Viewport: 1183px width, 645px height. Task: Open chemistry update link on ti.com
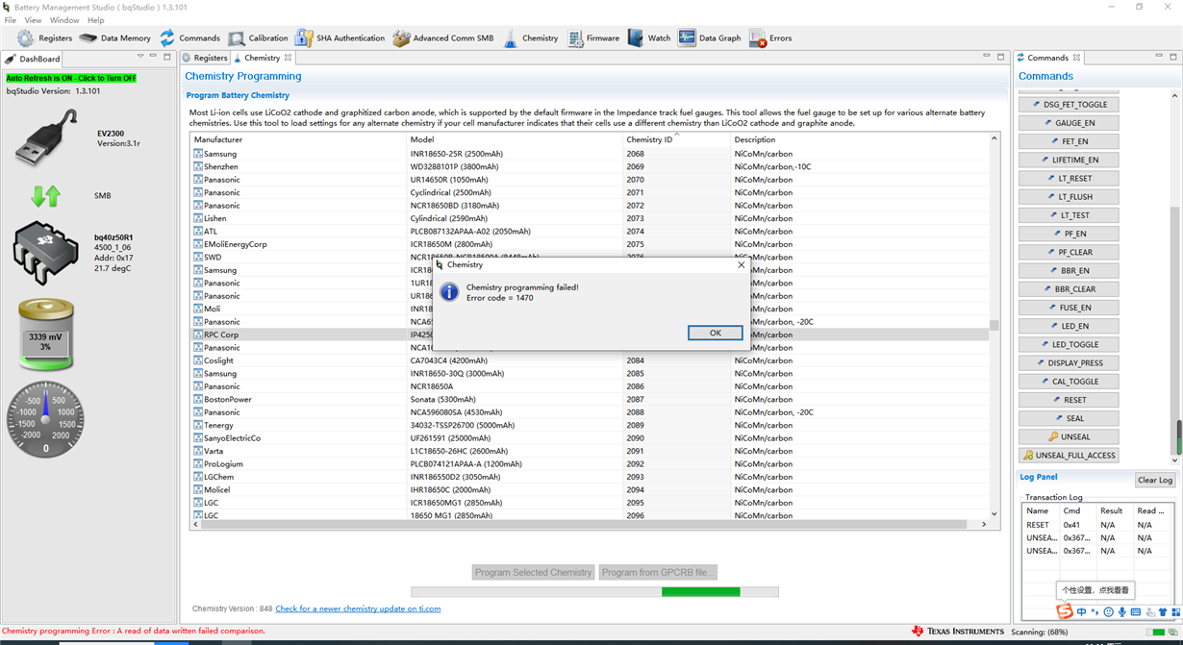tap(358, 608)
